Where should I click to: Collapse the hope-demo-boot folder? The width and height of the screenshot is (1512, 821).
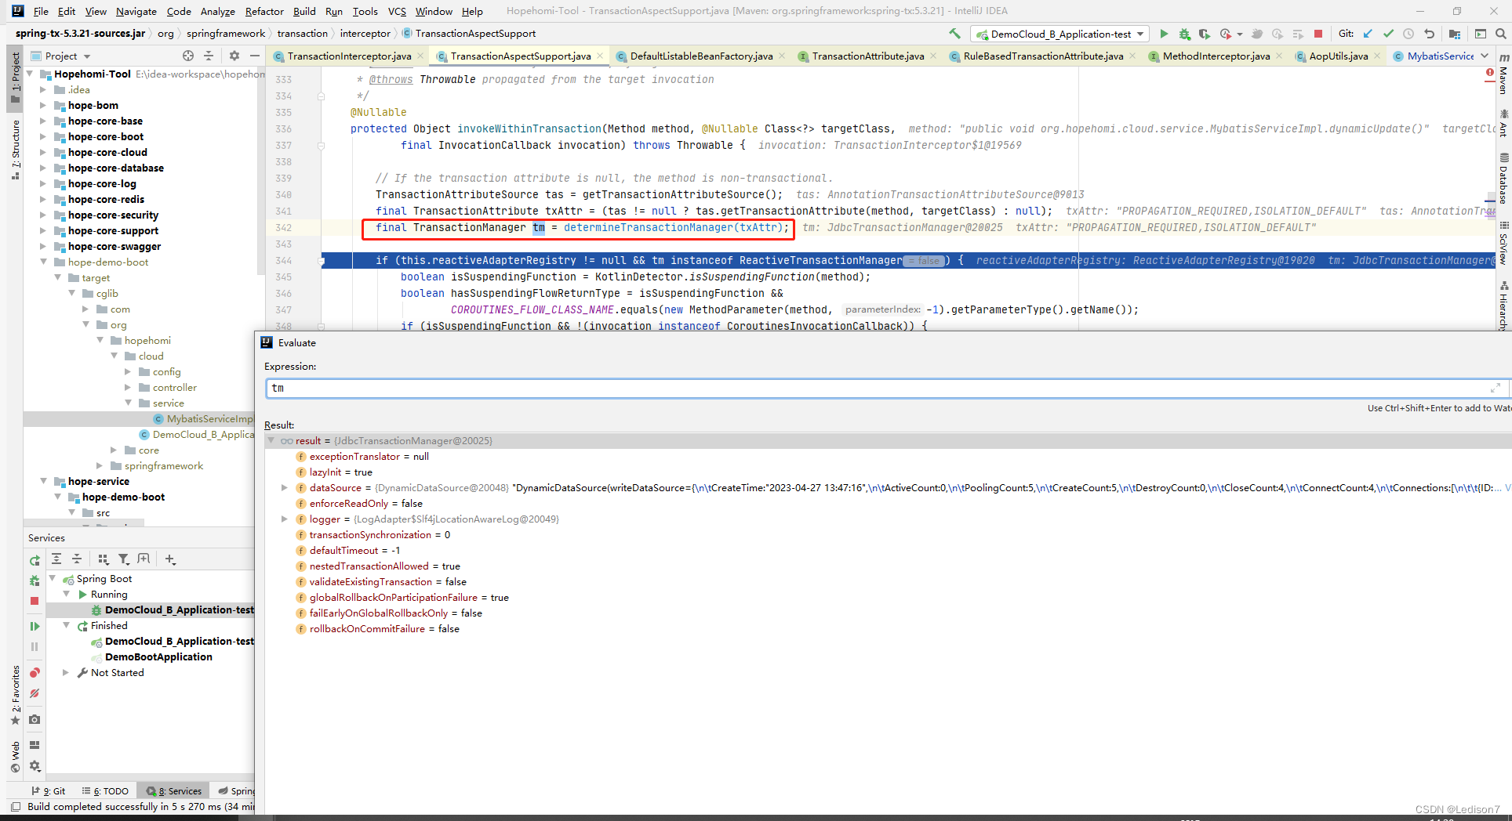[x=43, y=262]
